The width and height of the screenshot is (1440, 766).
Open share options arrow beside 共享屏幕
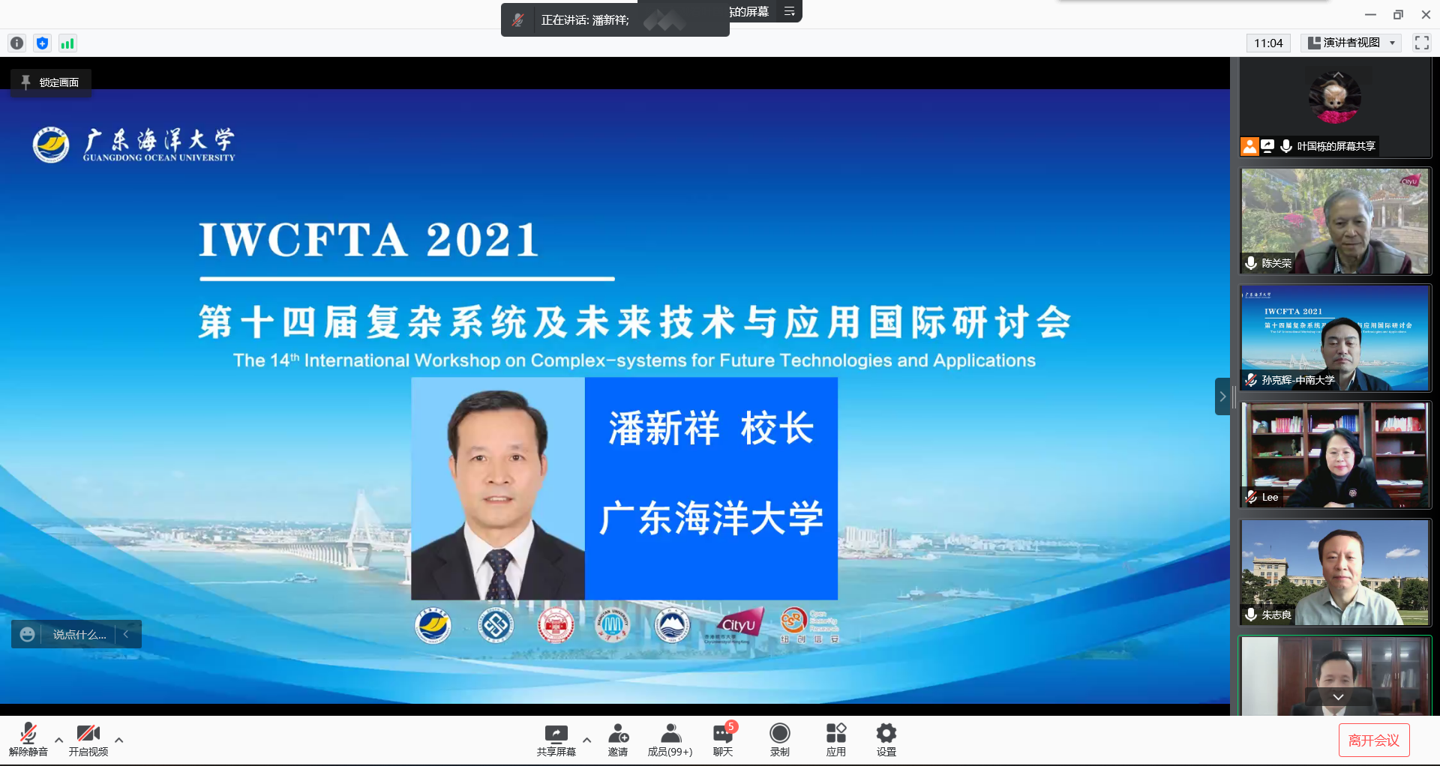coord(586,740)
